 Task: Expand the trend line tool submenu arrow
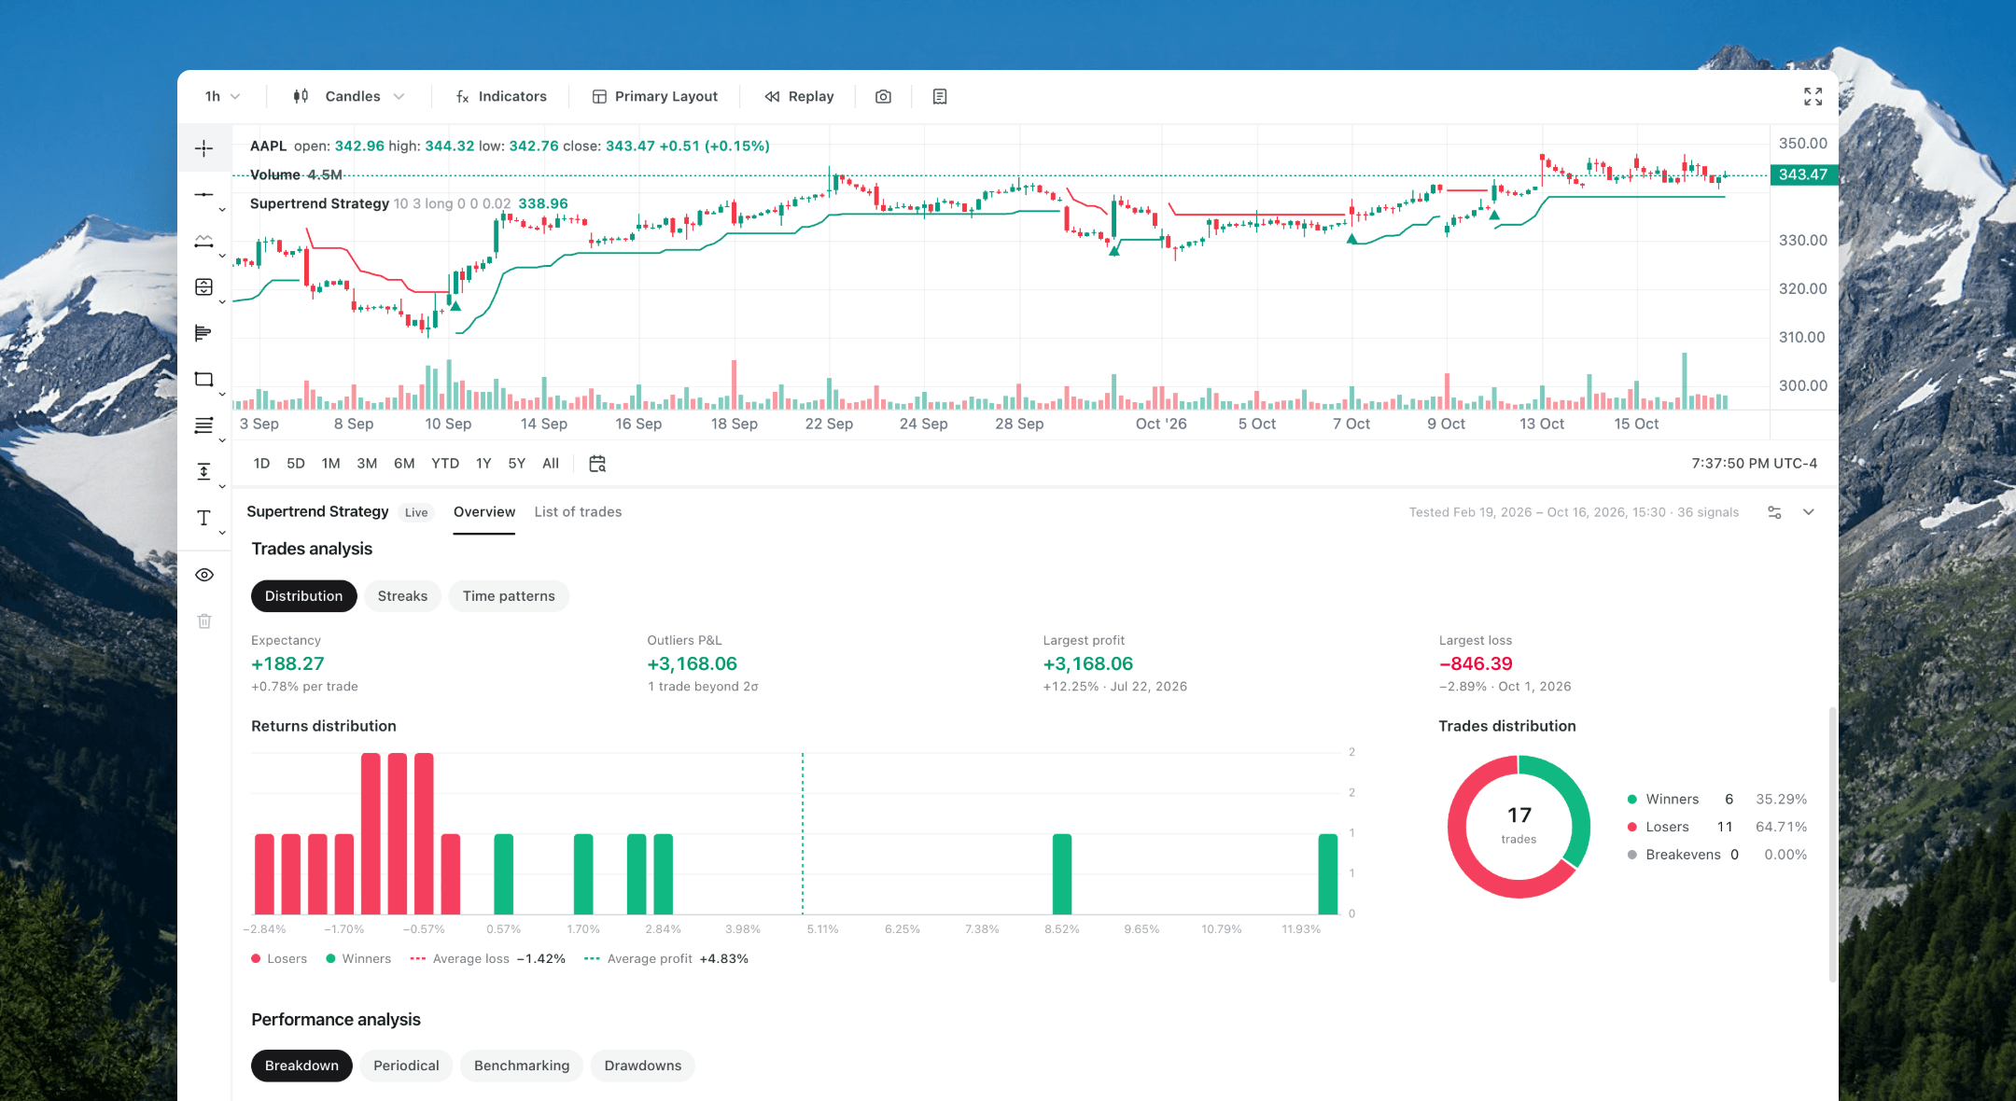click(222, 210)
